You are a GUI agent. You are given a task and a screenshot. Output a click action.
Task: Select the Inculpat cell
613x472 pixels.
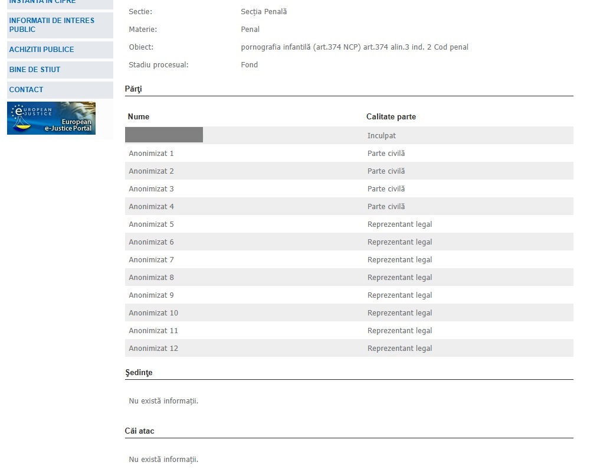click(382, 136)
